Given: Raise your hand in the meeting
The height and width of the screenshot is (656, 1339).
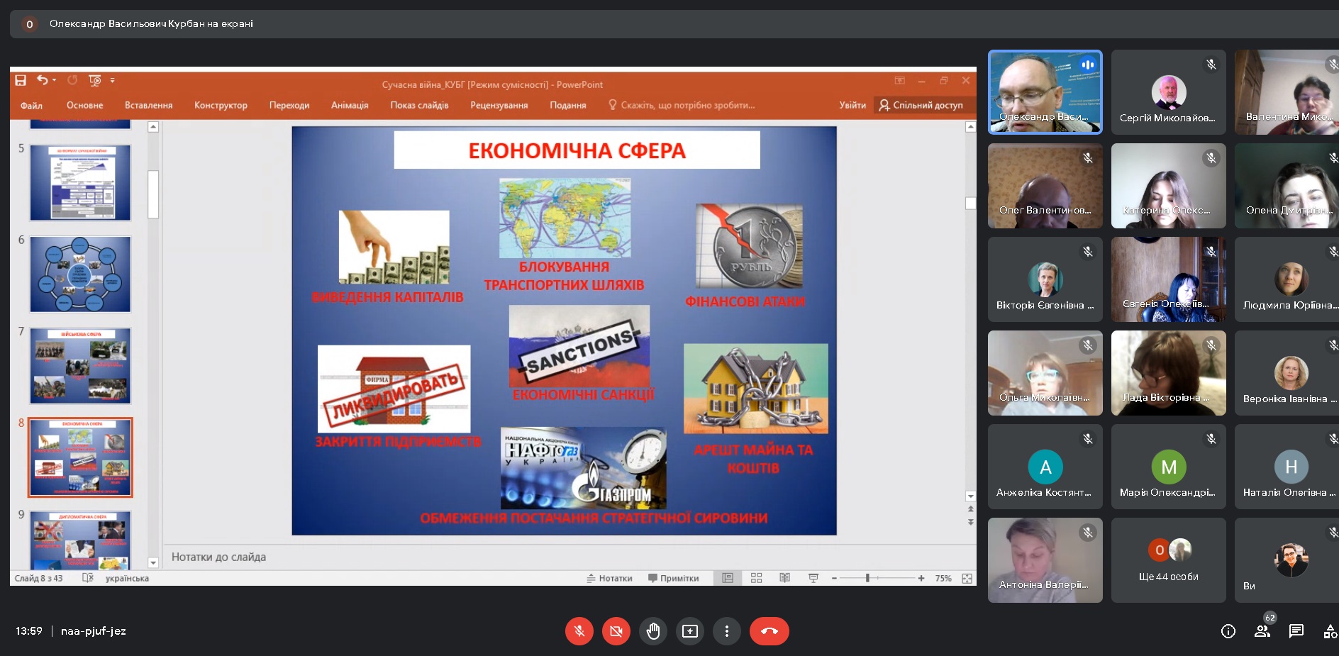Looking at the screenshot, I should pos(652,631).
